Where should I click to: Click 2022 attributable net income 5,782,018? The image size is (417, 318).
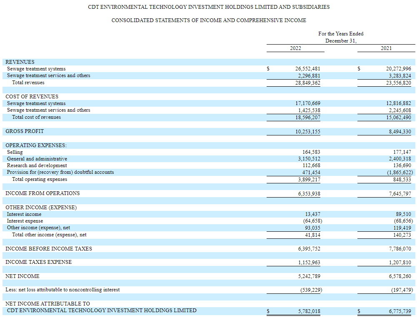[309, 311]
